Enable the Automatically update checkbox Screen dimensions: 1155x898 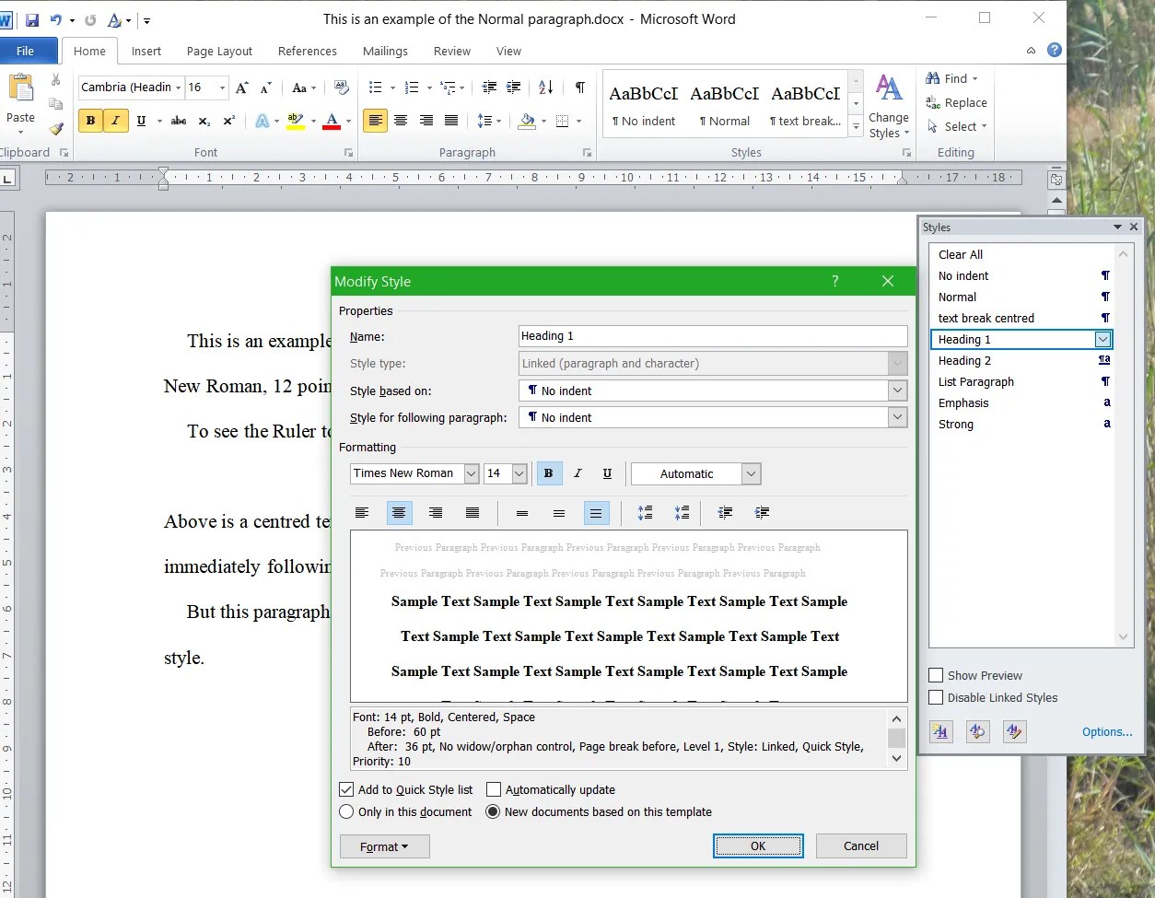(x=494, y=789)
